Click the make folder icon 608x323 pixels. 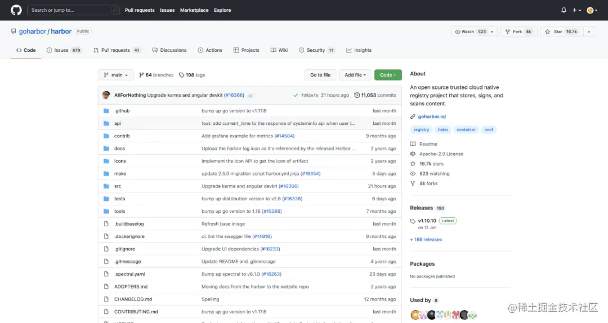tap(106, 174)
